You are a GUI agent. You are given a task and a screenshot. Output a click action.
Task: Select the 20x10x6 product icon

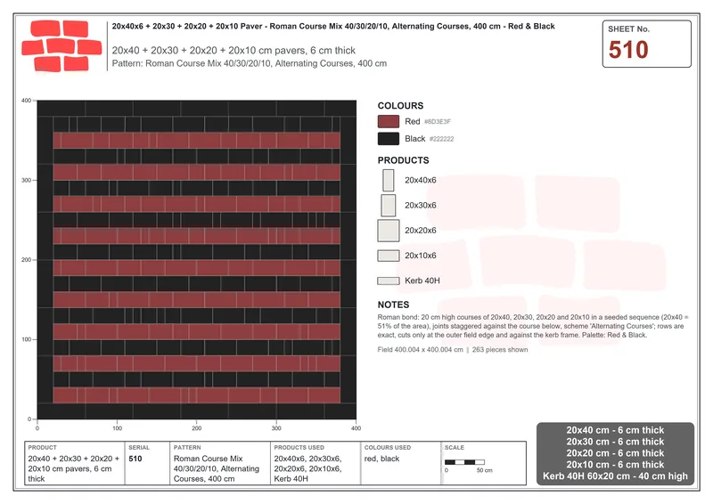click(389, 256)
